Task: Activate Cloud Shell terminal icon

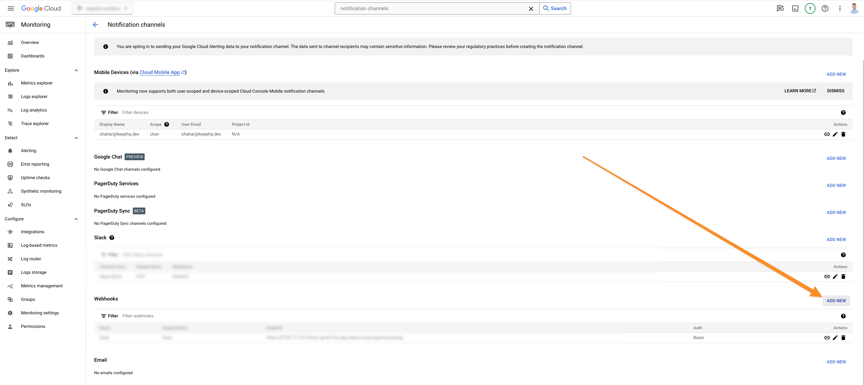Action: tap(795, 8)
